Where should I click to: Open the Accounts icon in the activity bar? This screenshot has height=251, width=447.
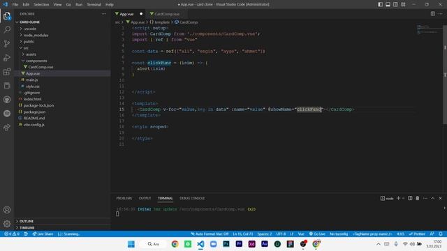coord(7,210)
